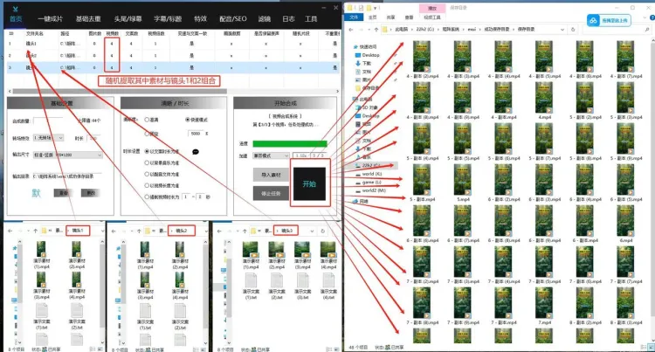The width and height of the screenshot is (655, 352).
Task: Click the 开始 start button
Action: tap(309, 183)
